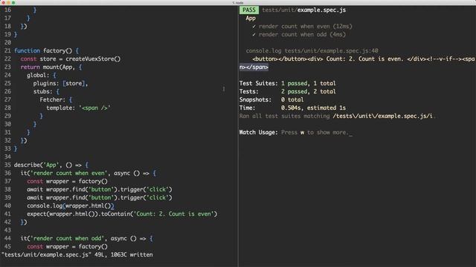Click the 'example.spec.js written' status message
This screenshot has width=476, height=267.
[77, 255]
